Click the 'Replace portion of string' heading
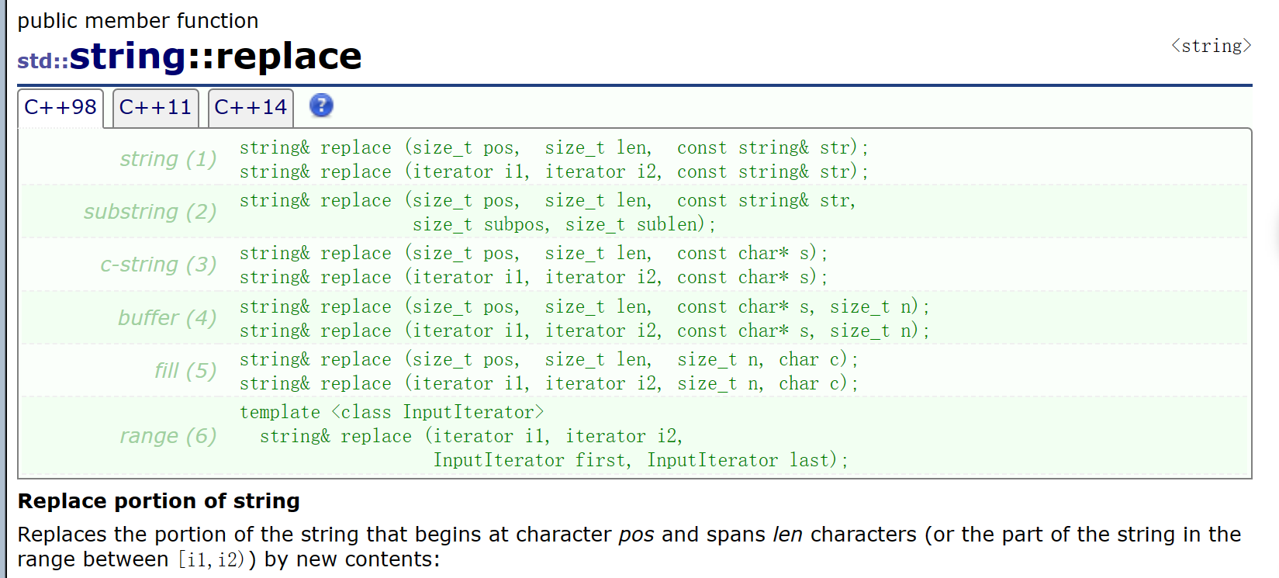This screenshot has width=1279, height=578. click(x=158, y=501)
